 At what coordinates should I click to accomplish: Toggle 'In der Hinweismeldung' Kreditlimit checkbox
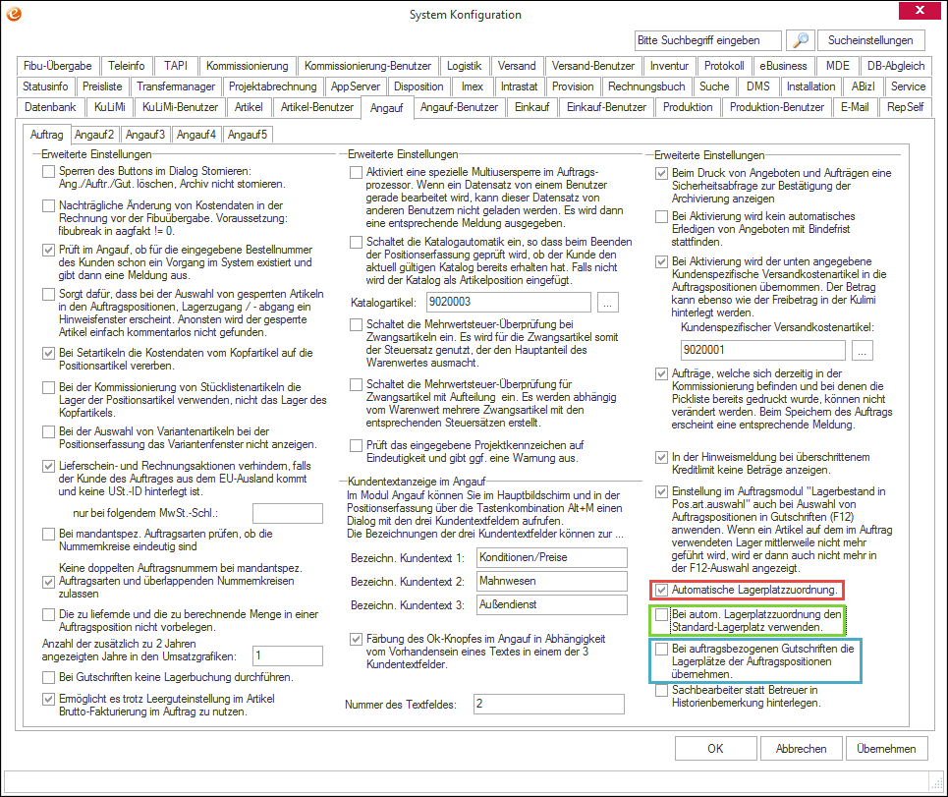[x=662, y=458]
